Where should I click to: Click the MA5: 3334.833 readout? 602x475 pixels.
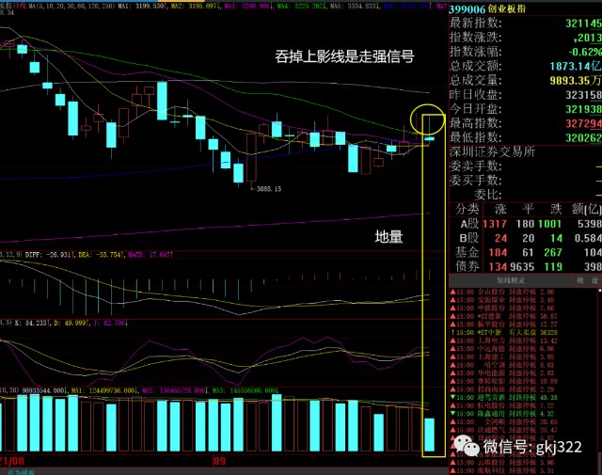pos(353,7)
